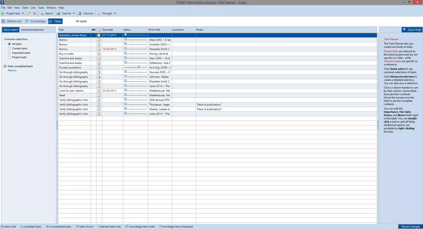Open the Lists menu
This screenshot has height=229, width=423.
pos(33,8)
